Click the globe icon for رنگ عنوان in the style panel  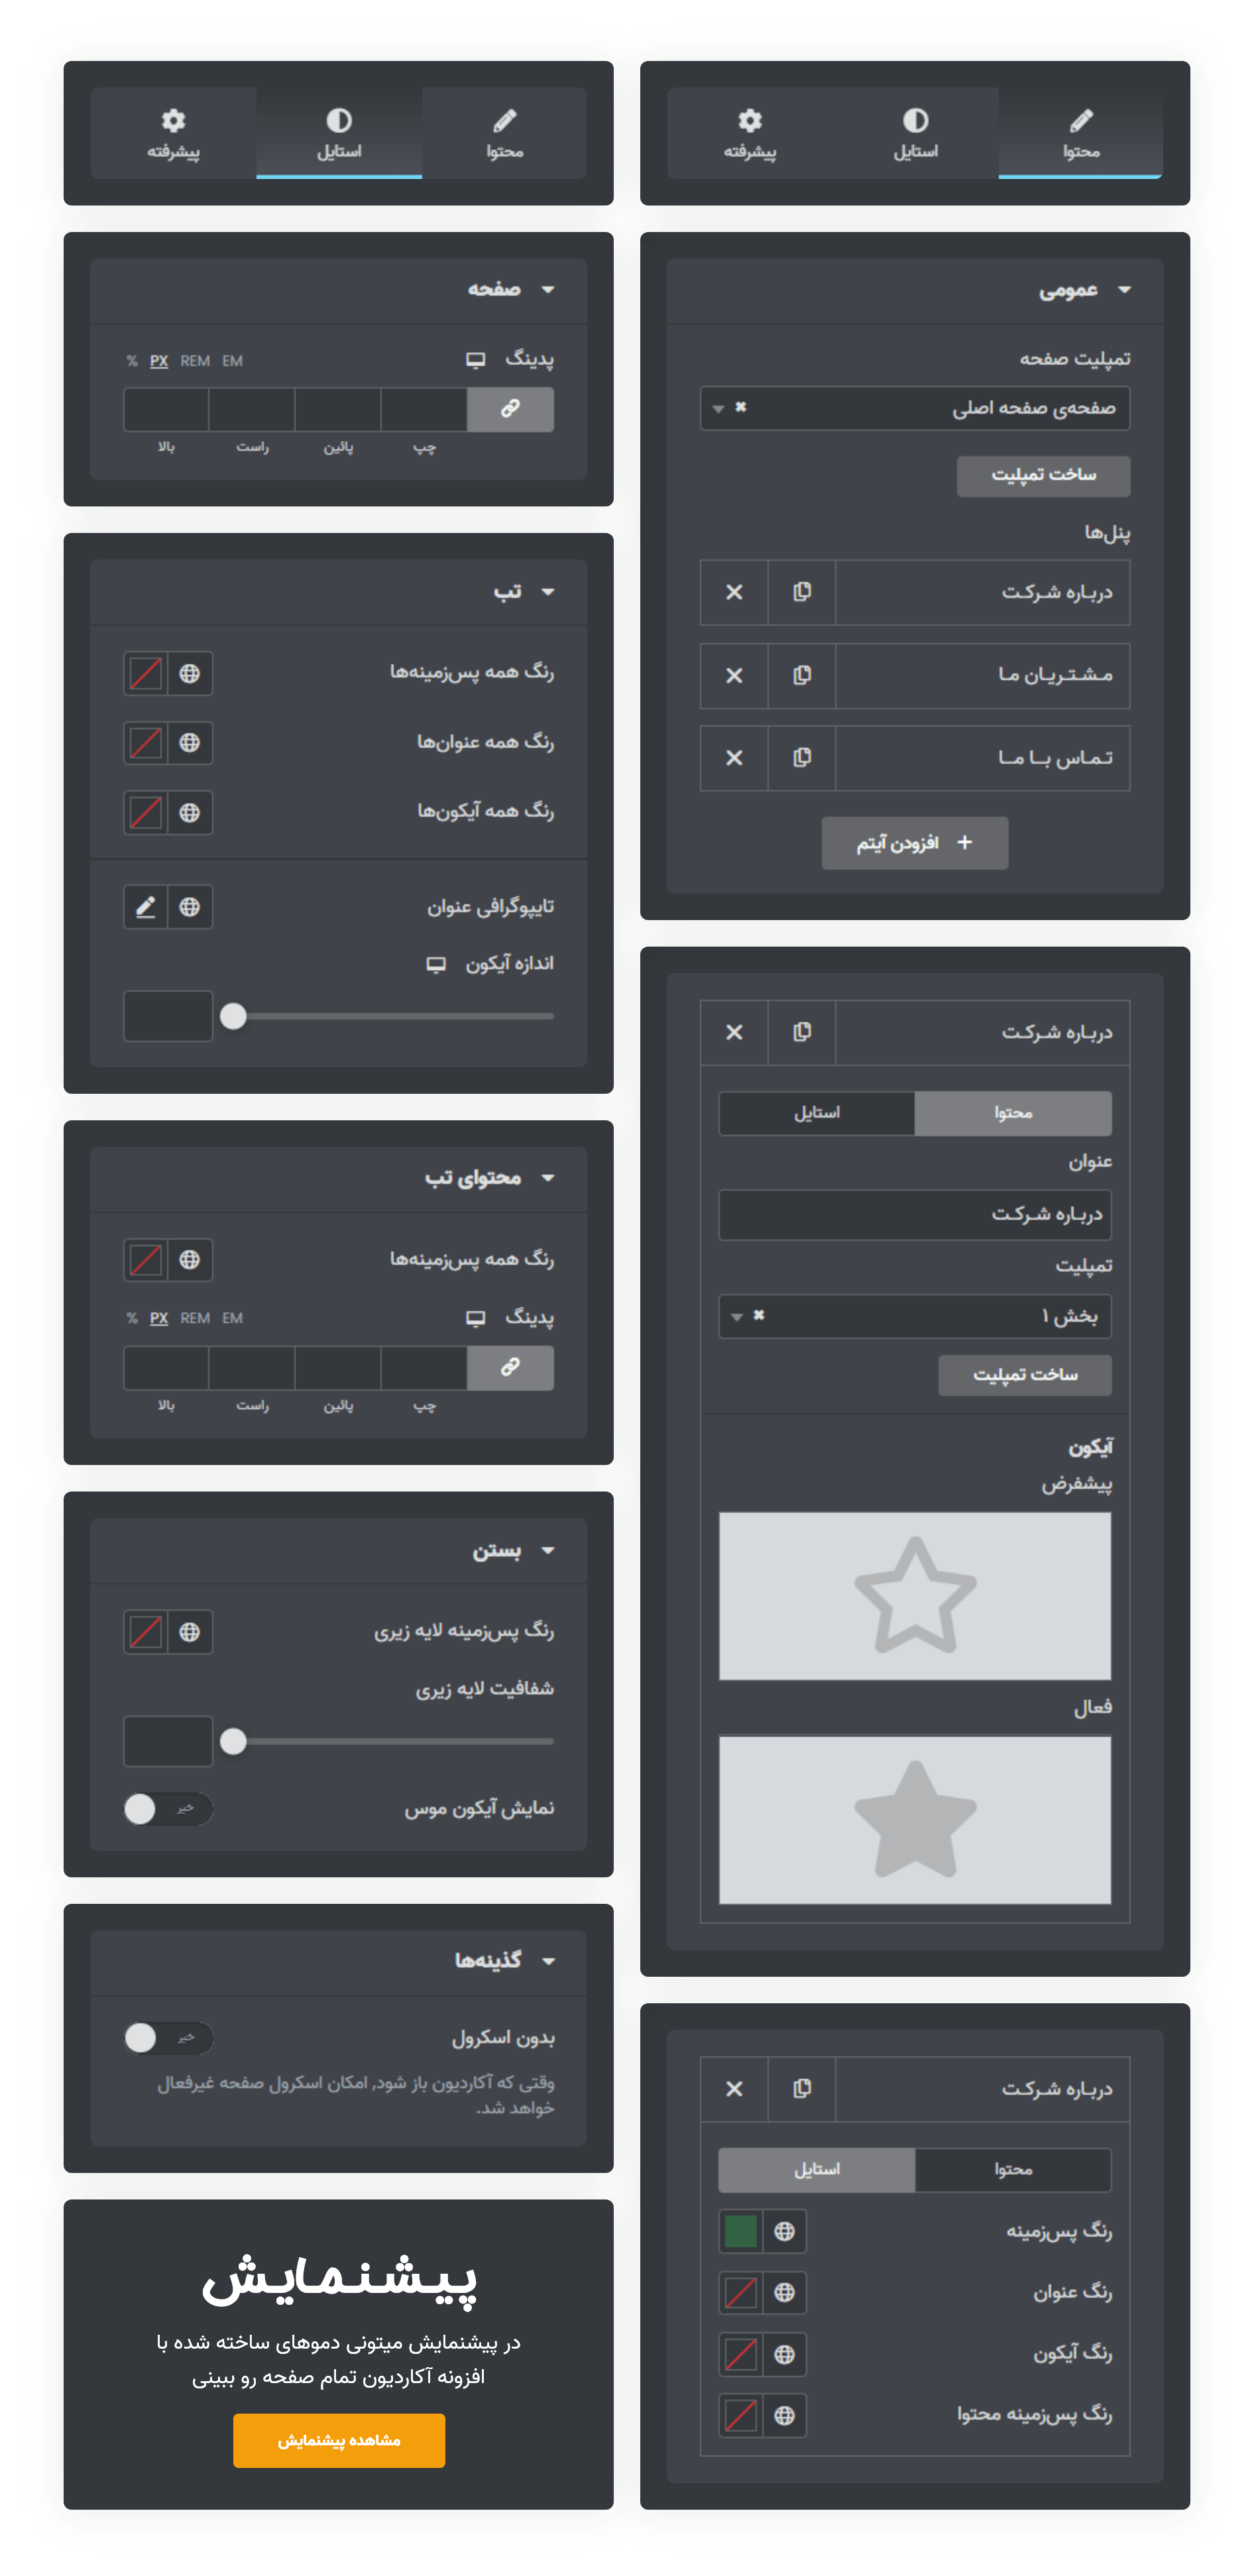(x=784, y=2292)
